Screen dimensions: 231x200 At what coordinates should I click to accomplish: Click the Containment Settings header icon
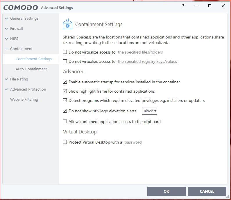pos(67,24)
